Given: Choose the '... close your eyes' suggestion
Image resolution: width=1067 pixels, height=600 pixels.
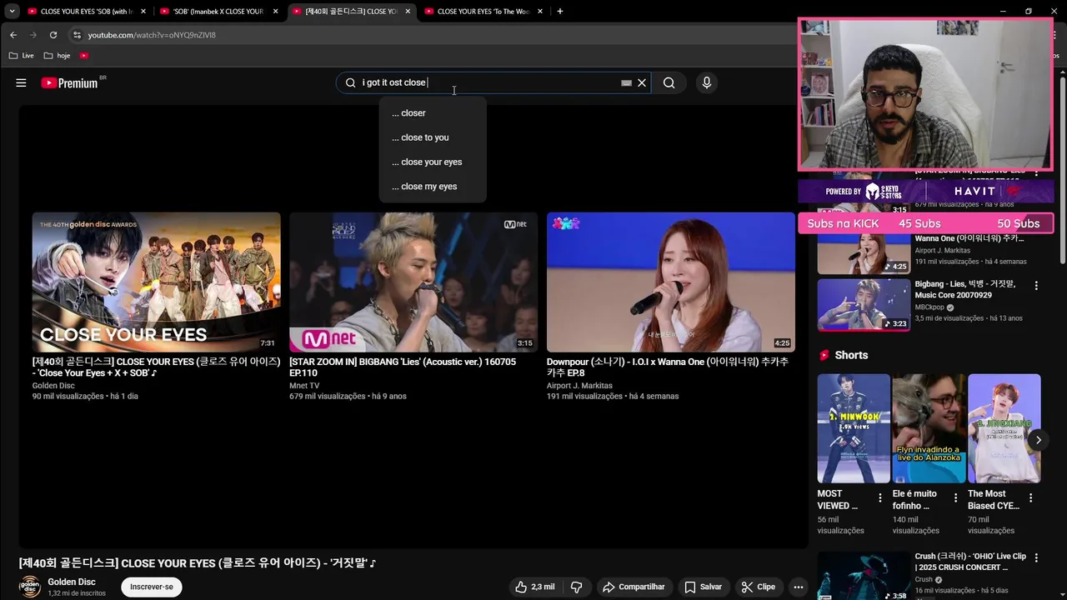Looking at the screenshot, I should pos(433,162).
